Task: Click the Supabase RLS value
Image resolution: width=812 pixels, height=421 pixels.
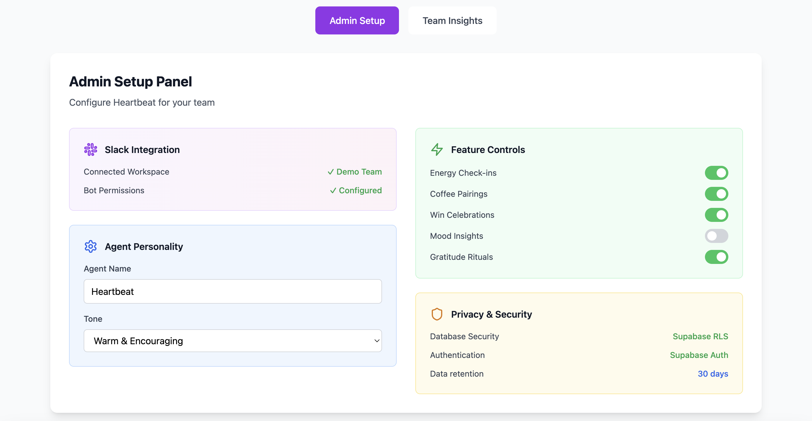Action: (x=700, y=336)
